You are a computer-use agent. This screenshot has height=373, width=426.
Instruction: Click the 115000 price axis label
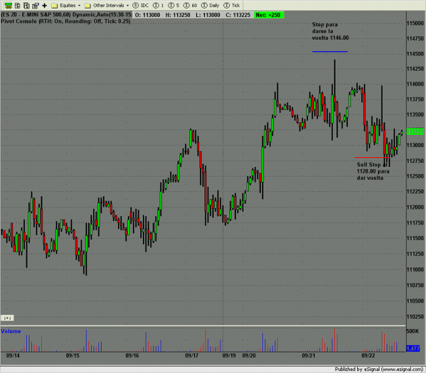(415, 24)
